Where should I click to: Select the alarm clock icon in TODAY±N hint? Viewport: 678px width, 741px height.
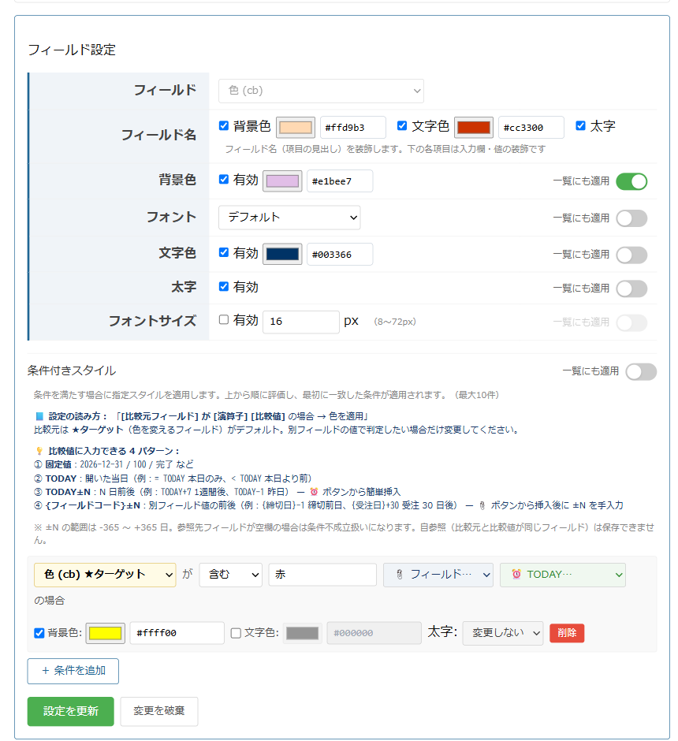314,492
